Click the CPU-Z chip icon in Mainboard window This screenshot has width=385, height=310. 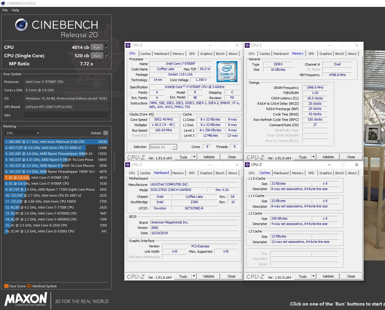tap(128, 165)
